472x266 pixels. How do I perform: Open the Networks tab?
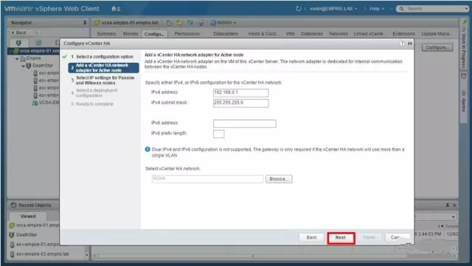(339, 34)
